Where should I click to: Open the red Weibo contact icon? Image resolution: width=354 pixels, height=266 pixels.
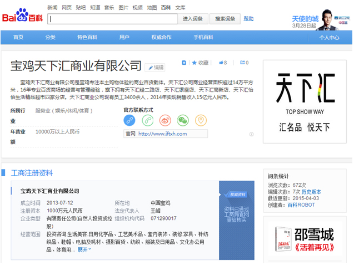click(165, 120)
